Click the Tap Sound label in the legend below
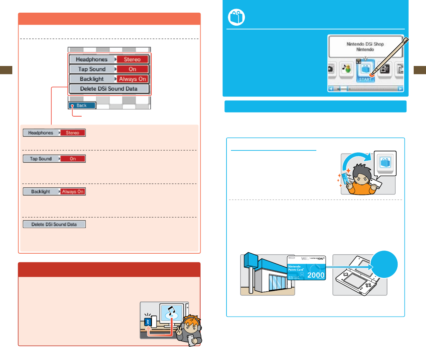 41,159
